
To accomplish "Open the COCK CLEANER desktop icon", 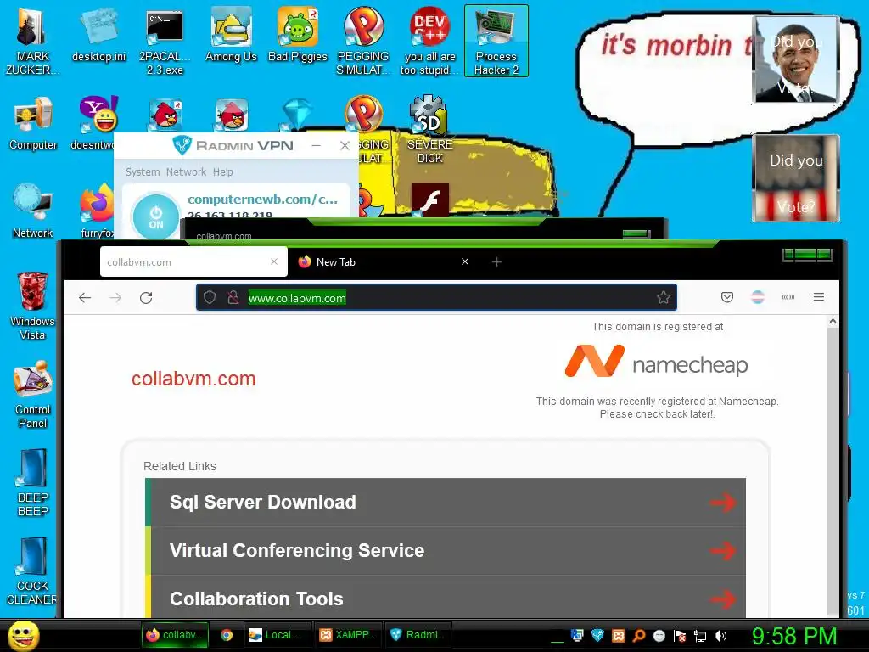I will (x=31, y=570).
